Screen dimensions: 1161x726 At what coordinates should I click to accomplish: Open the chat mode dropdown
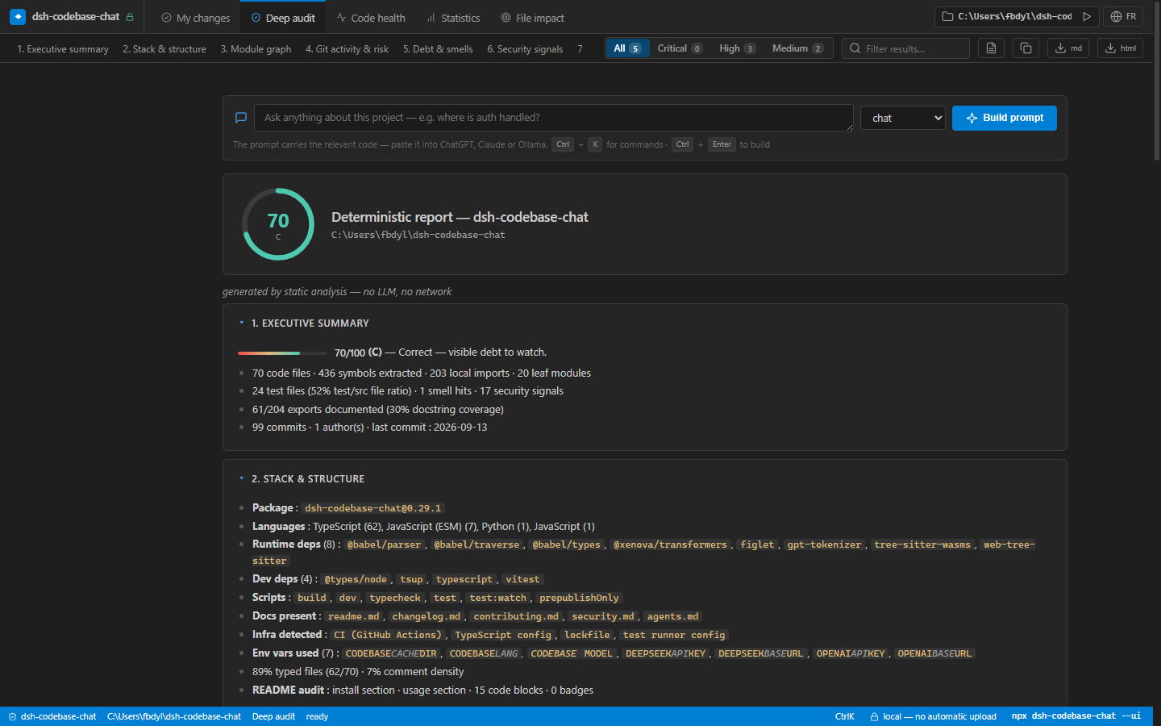click(903, 118)
